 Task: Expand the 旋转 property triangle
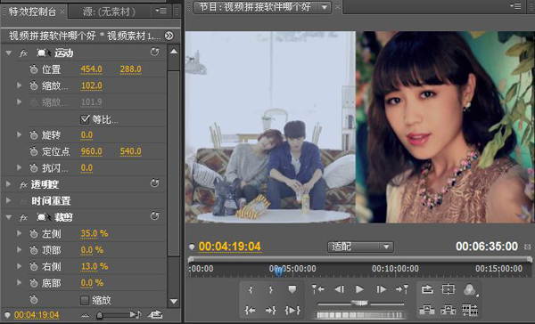click(x=19, y=135)
